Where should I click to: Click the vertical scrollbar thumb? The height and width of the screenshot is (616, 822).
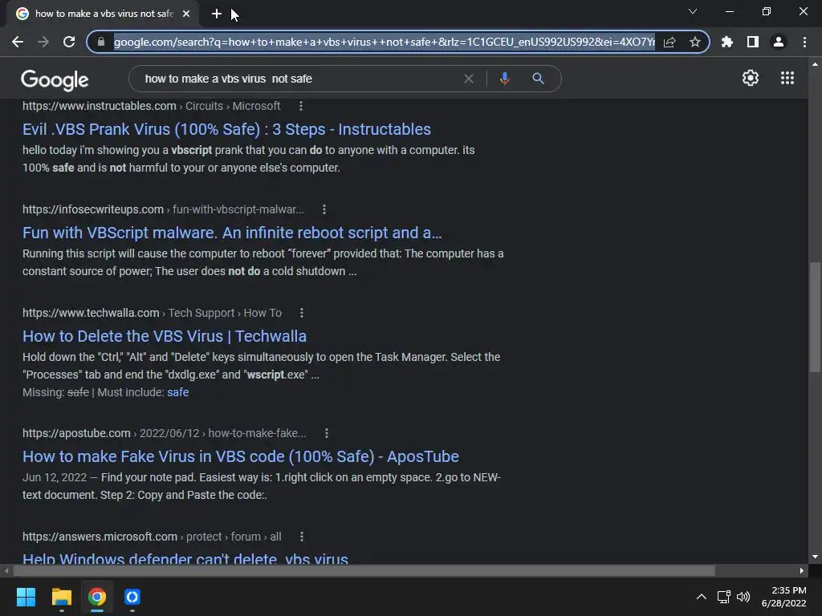[x=815, y=317]
